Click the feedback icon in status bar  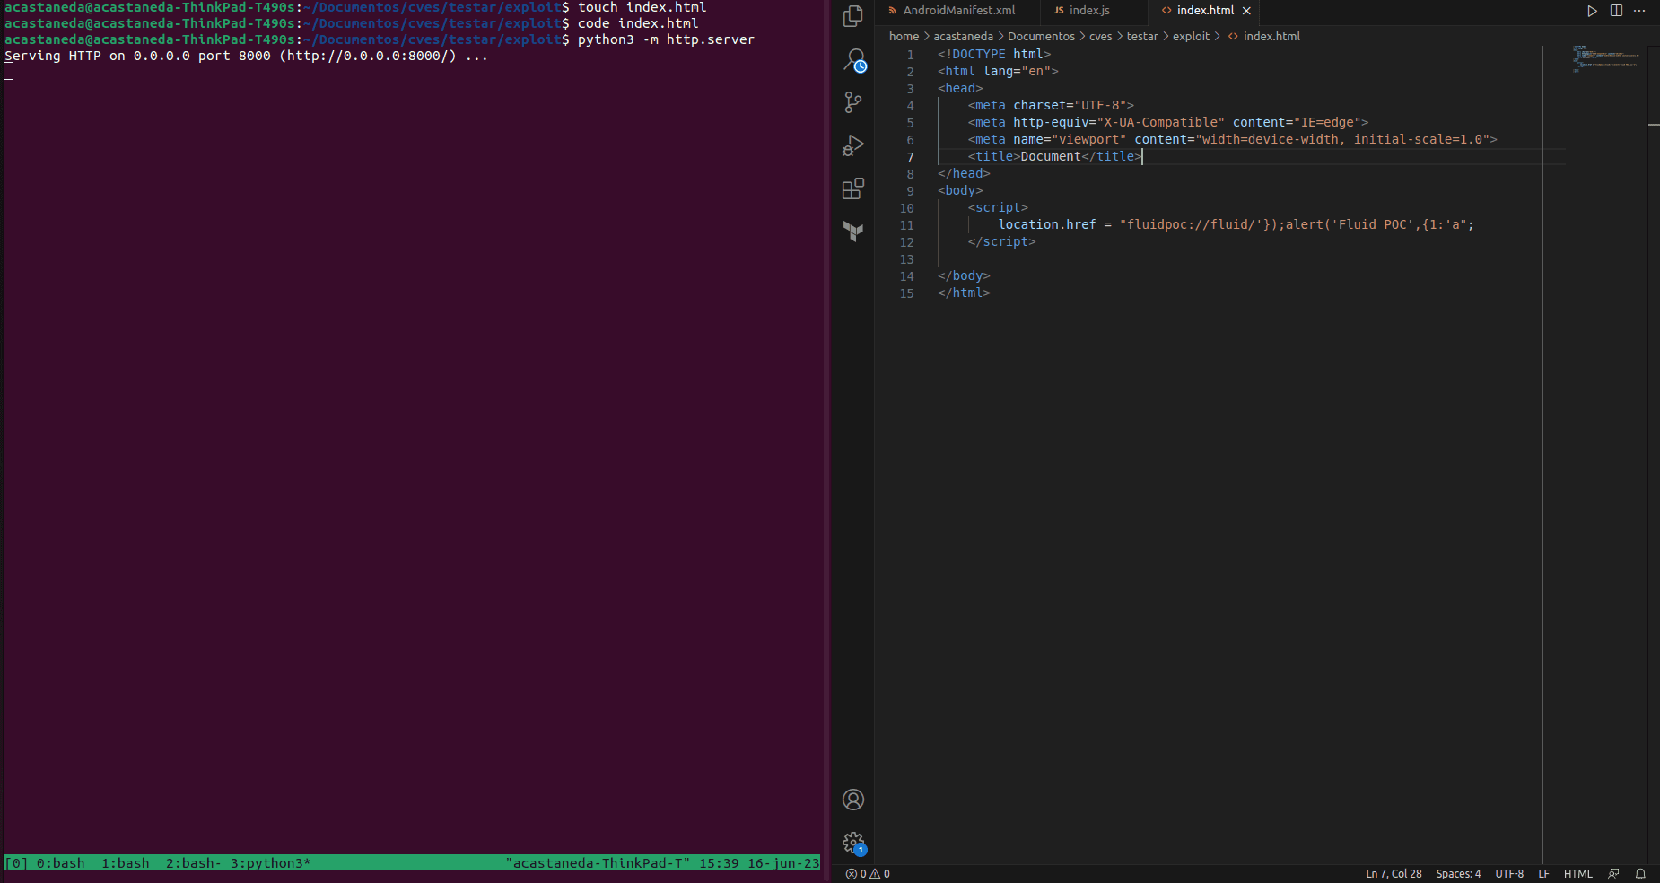[x=1613, y=874]
